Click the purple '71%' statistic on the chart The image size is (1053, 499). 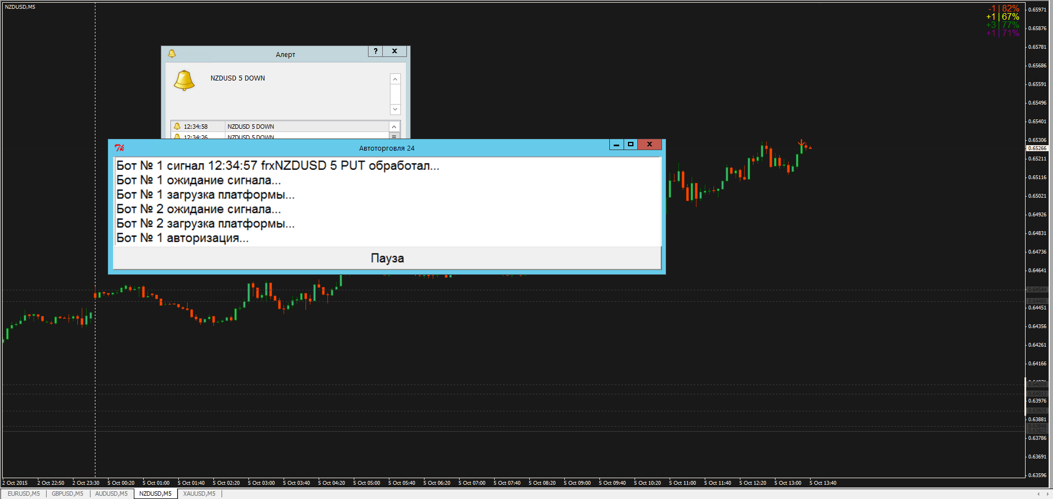tap(1011, 33)
